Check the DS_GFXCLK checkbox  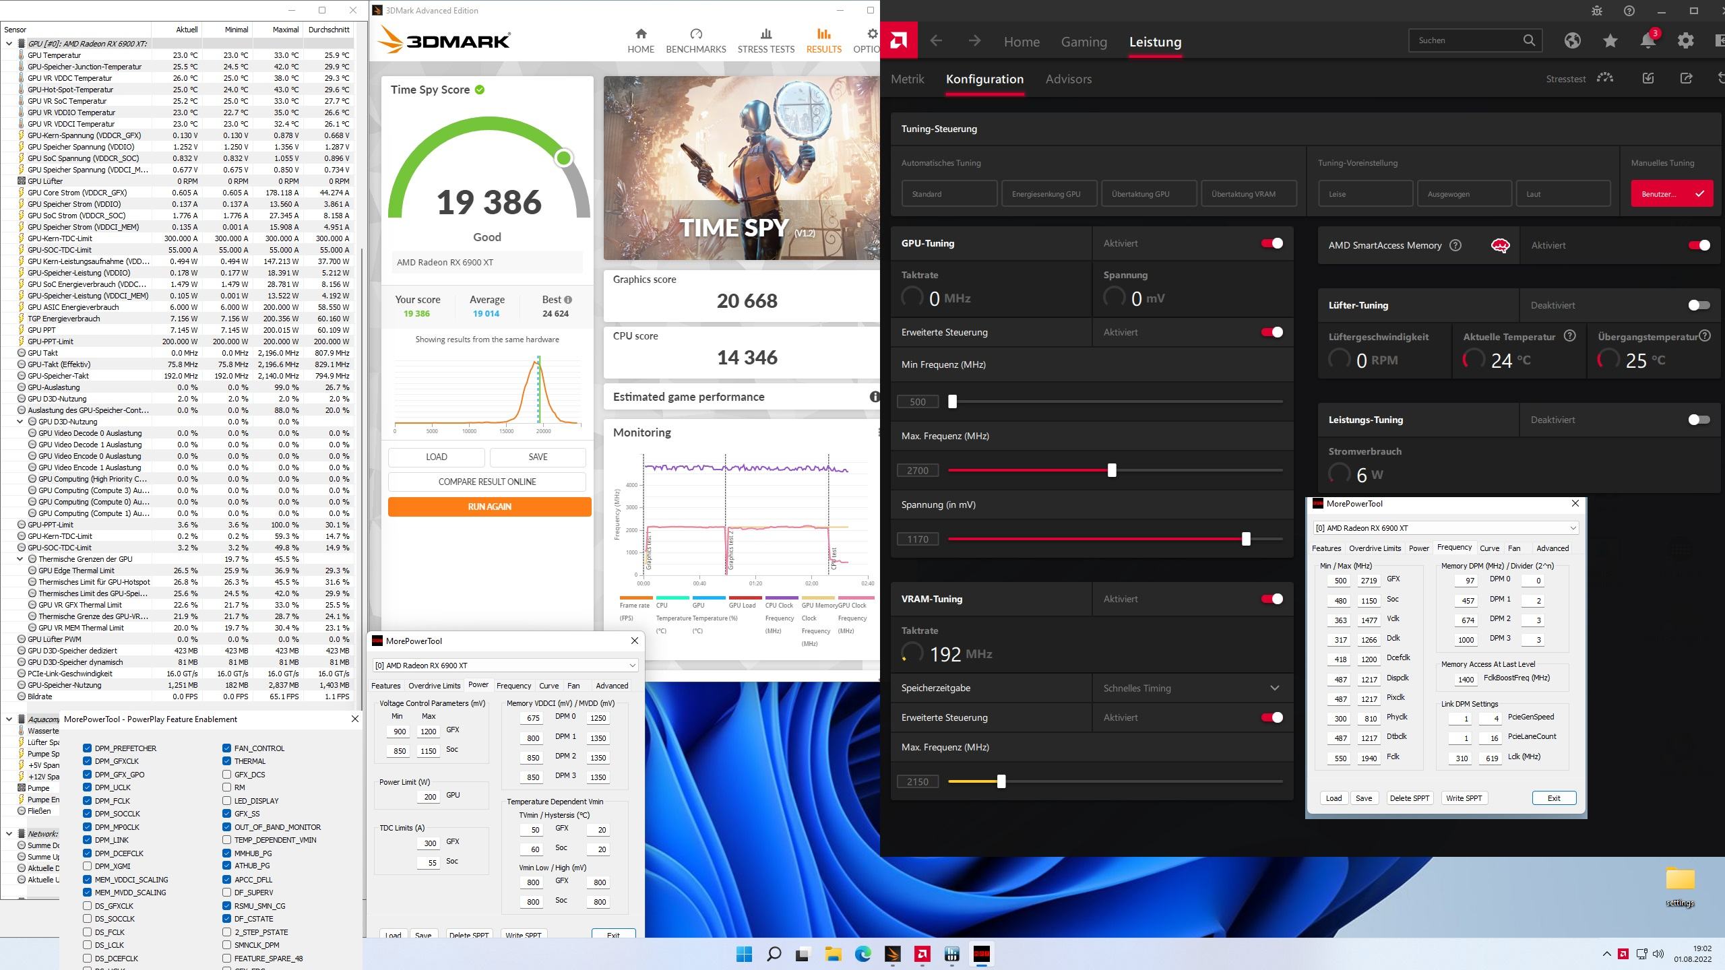tap(88, 906)
